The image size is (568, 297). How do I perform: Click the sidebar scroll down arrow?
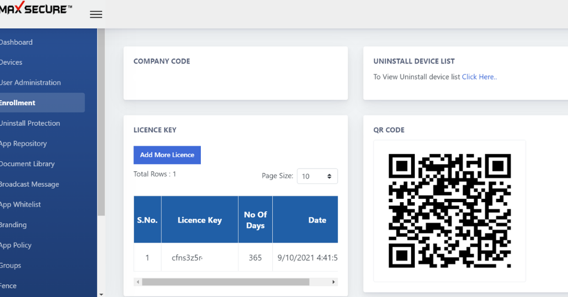(x=101, y=294)
